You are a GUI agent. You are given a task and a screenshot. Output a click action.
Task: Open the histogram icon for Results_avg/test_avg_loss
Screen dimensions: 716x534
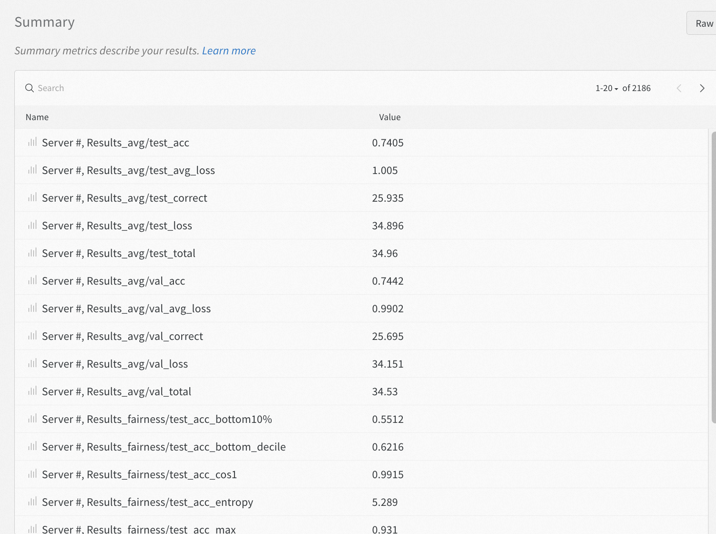(x=32, y=169)
